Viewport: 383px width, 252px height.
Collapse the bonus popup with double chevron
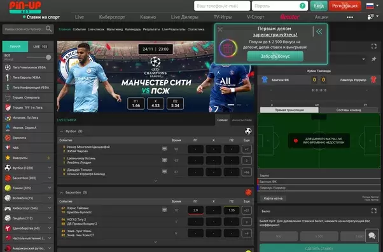[319, 32]
